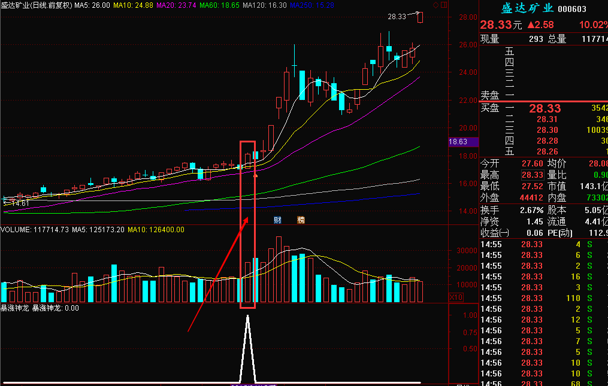Click bid four price 28.28
608x386 pixels.
click(x=547, y=141)
